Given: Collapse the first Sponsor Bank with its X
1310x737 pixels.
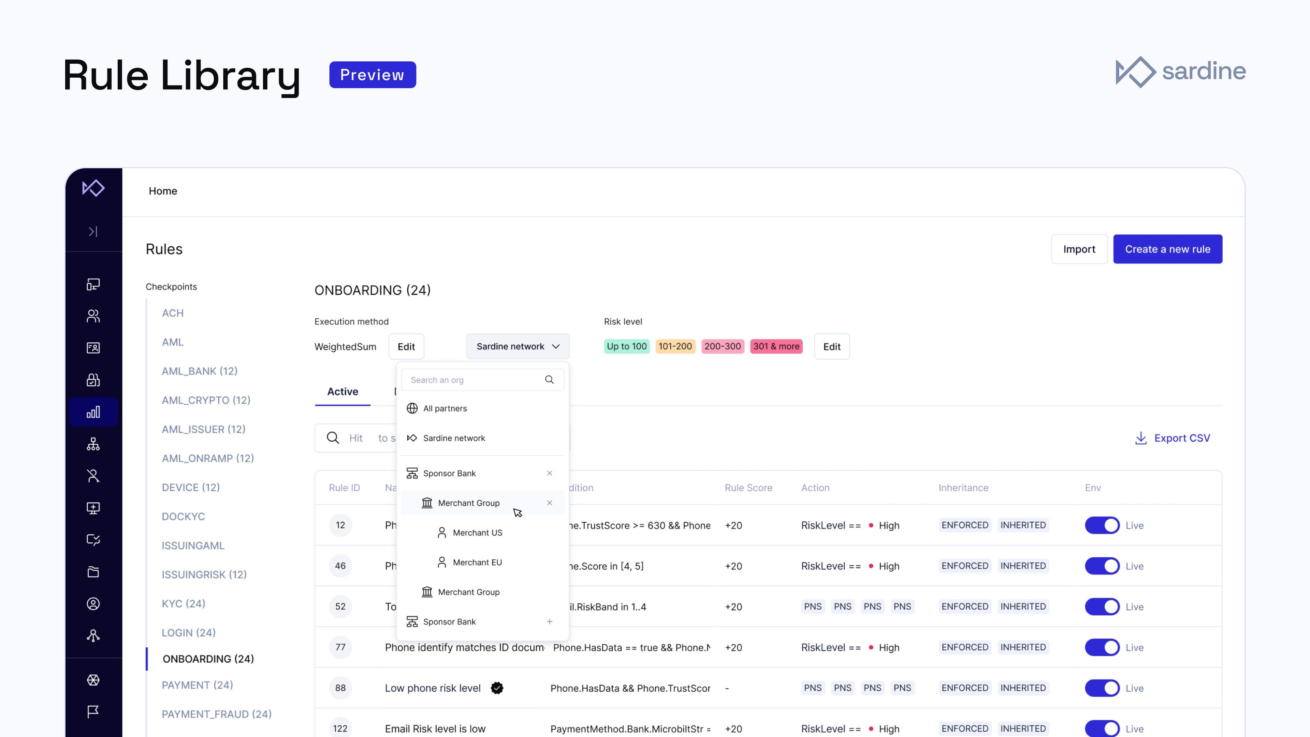Looking at the screenshot, I should tap(549, 473).
